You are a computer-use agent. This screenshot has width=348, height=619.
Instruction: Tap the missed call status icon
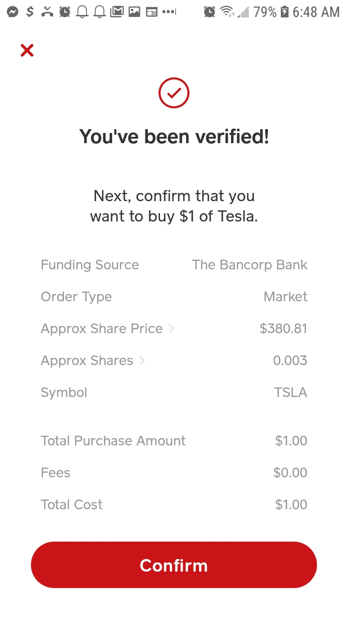click(x=47, y=12)
